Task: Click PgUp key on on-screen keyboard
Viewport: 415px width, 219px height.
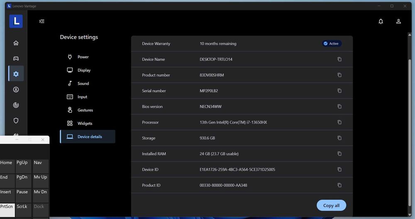Action: click(23, 166)
